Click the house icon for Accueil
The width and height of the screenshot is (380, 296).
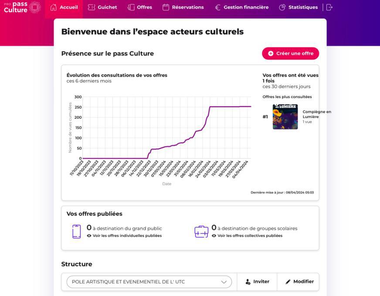[x=54, y=7]
